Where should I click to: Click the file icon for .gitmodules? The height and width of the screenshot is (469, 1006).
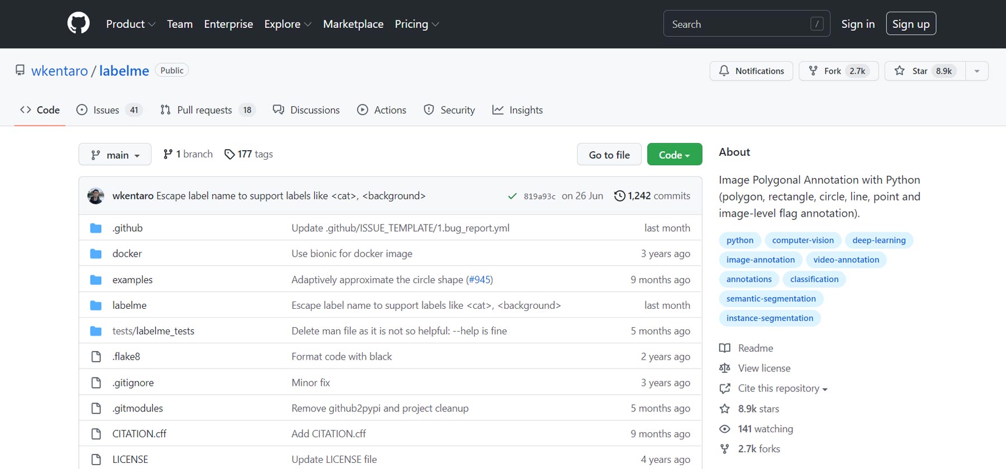[x=96, y=408]
